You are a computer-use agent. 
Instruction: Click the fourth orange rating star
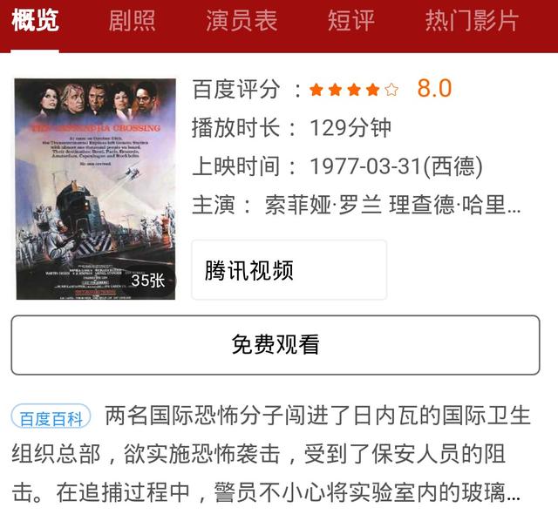tap(372, 90)
